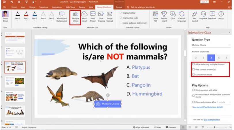This screenshot has width=234, height=130.
Task: Open the quiz examples here link
Action: click(212, 120)
